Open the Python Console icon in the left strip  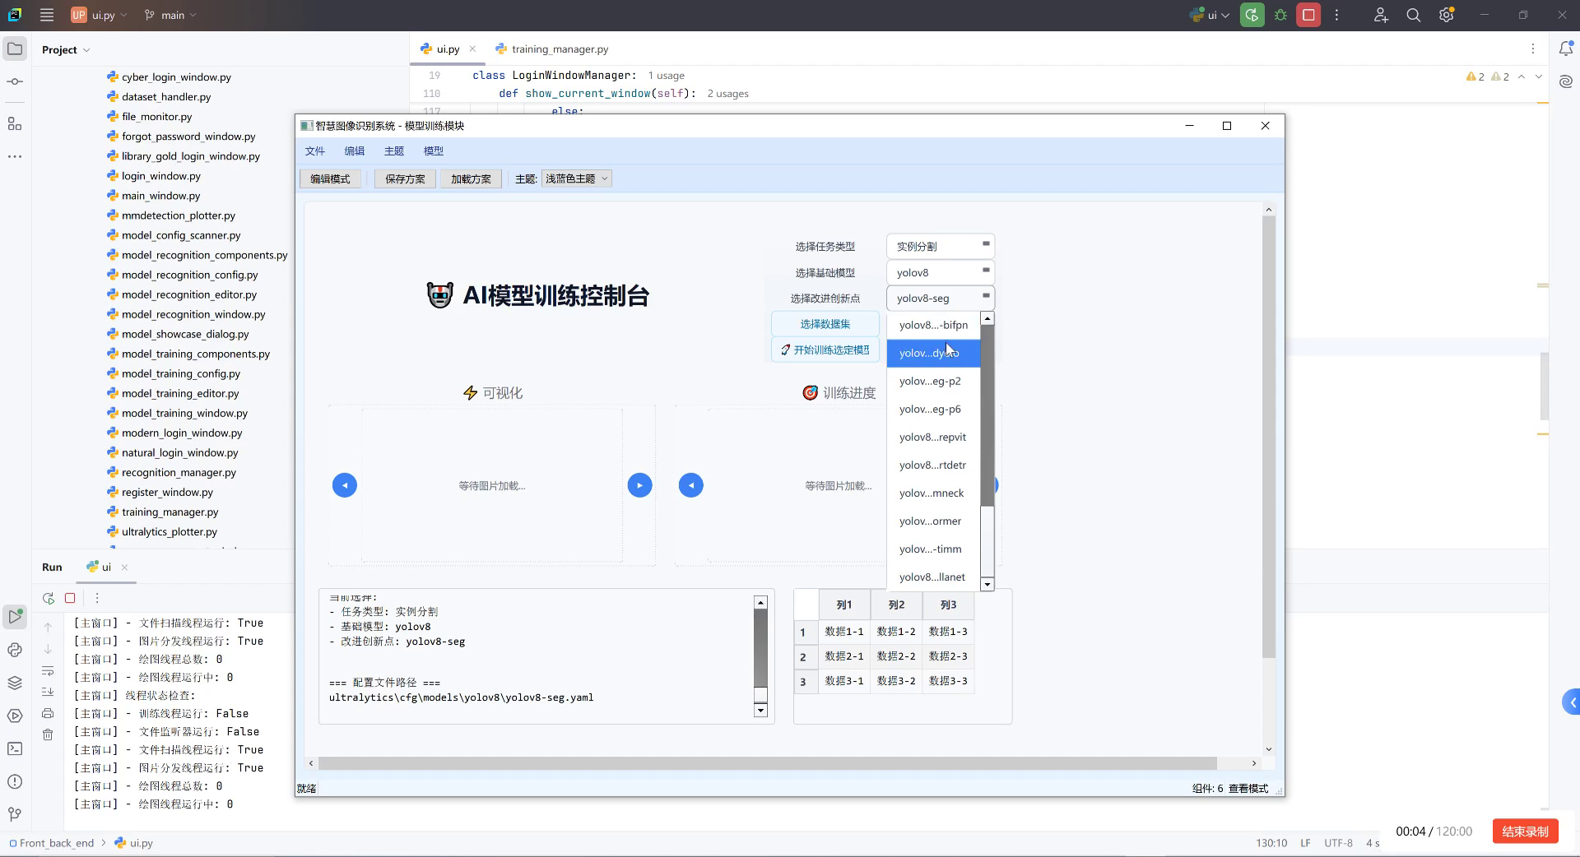pyautogui.click(x=15, y=650)
